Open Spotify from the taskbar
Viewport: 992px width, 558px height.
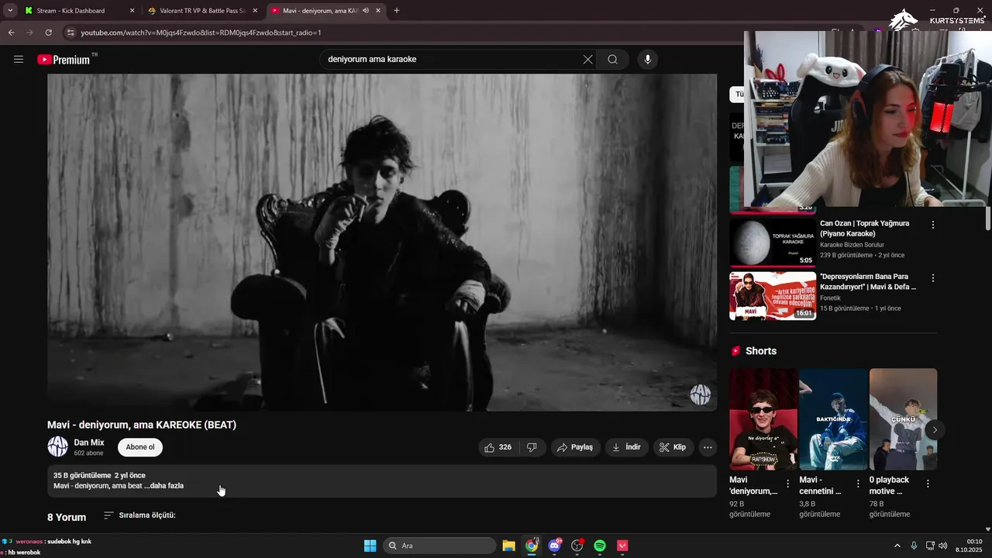click(600, 546)
